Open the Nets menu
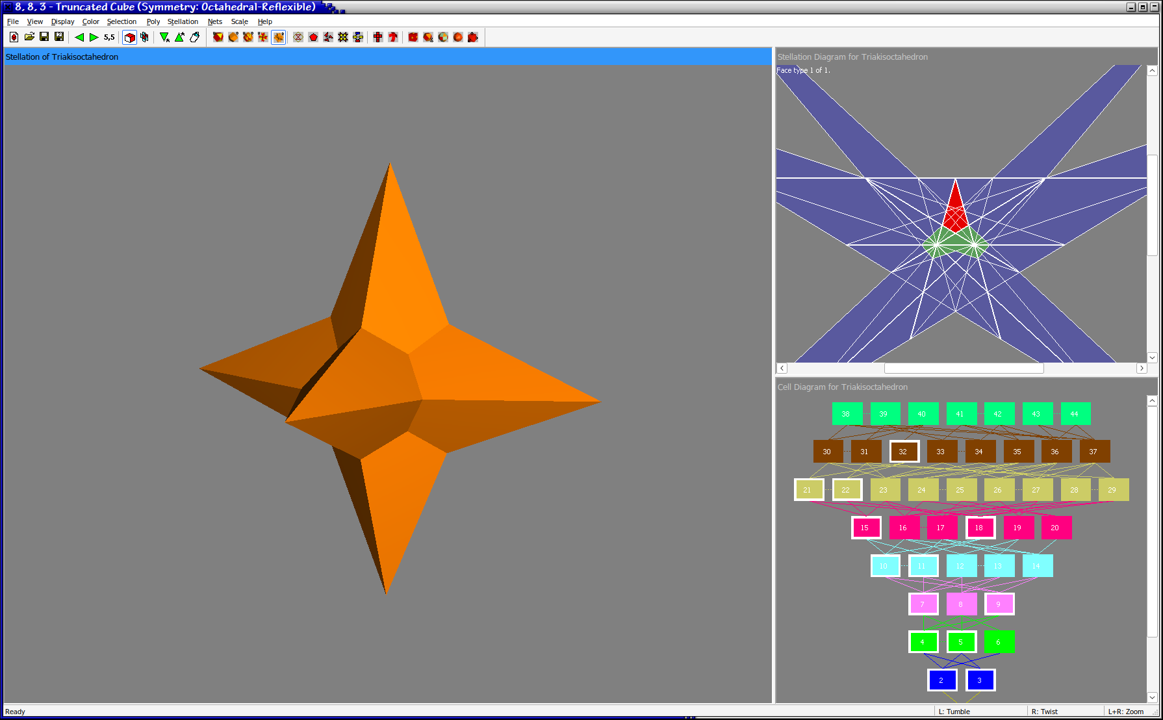Screen dimensions: 1163x720 [214, 21]
